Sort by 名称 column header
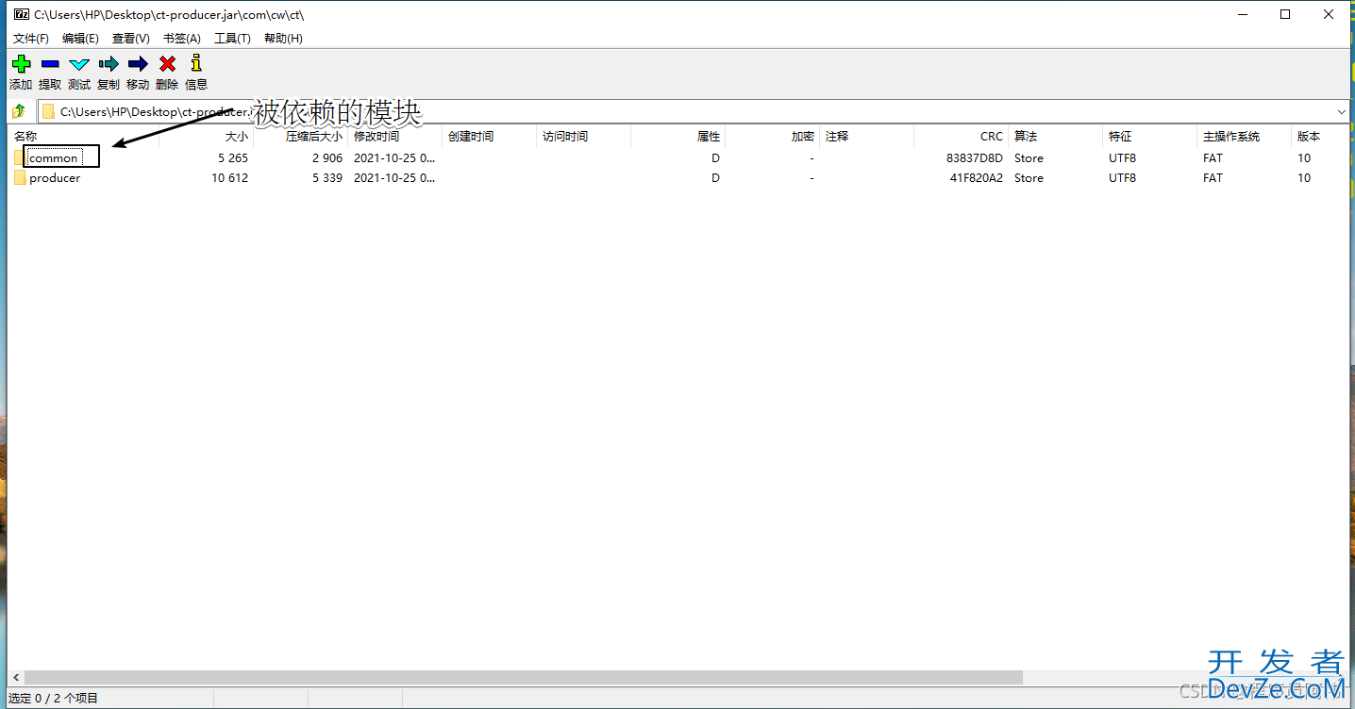Screen dimensions: 1355x709 tap(25, 137)
